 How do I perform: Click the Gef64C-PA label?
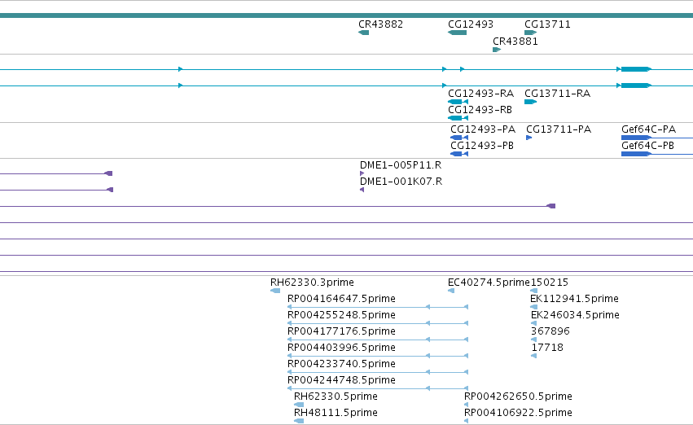point(648,129)
